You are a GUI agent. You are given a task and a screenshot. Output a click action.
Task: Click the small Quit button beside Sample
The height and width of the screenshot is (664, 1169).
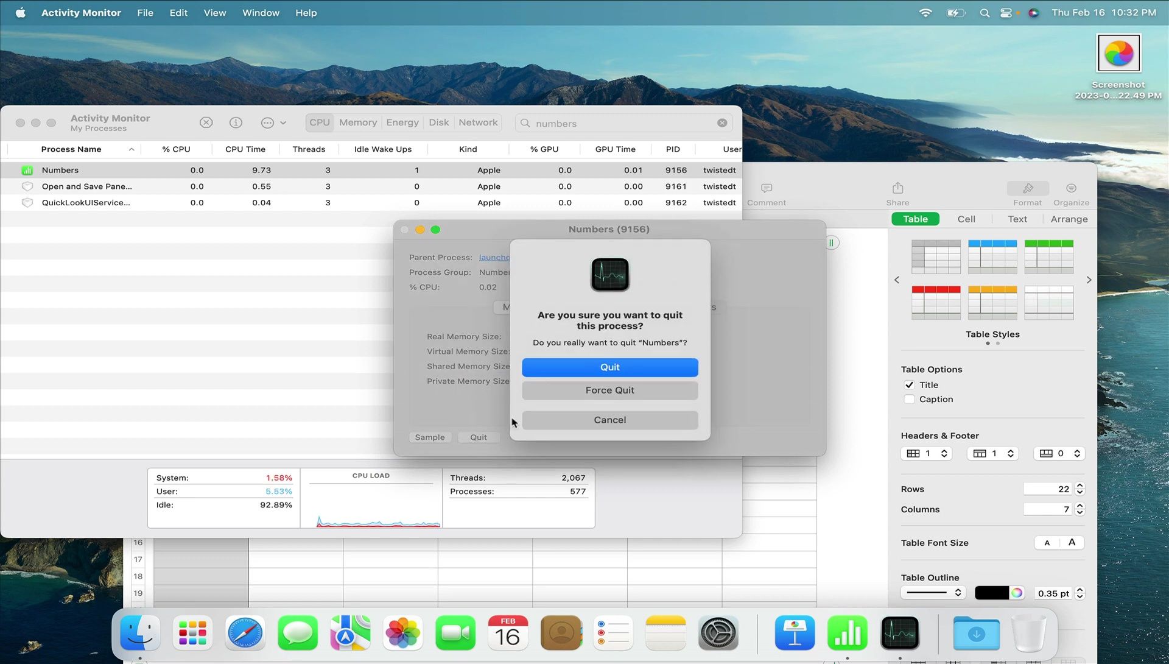(x=479, y=437)
